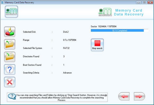Image resolution: width=154 pixels, height=105 pixels.
Task: Go forward with the red right arrow
Action: click(139, 96)
